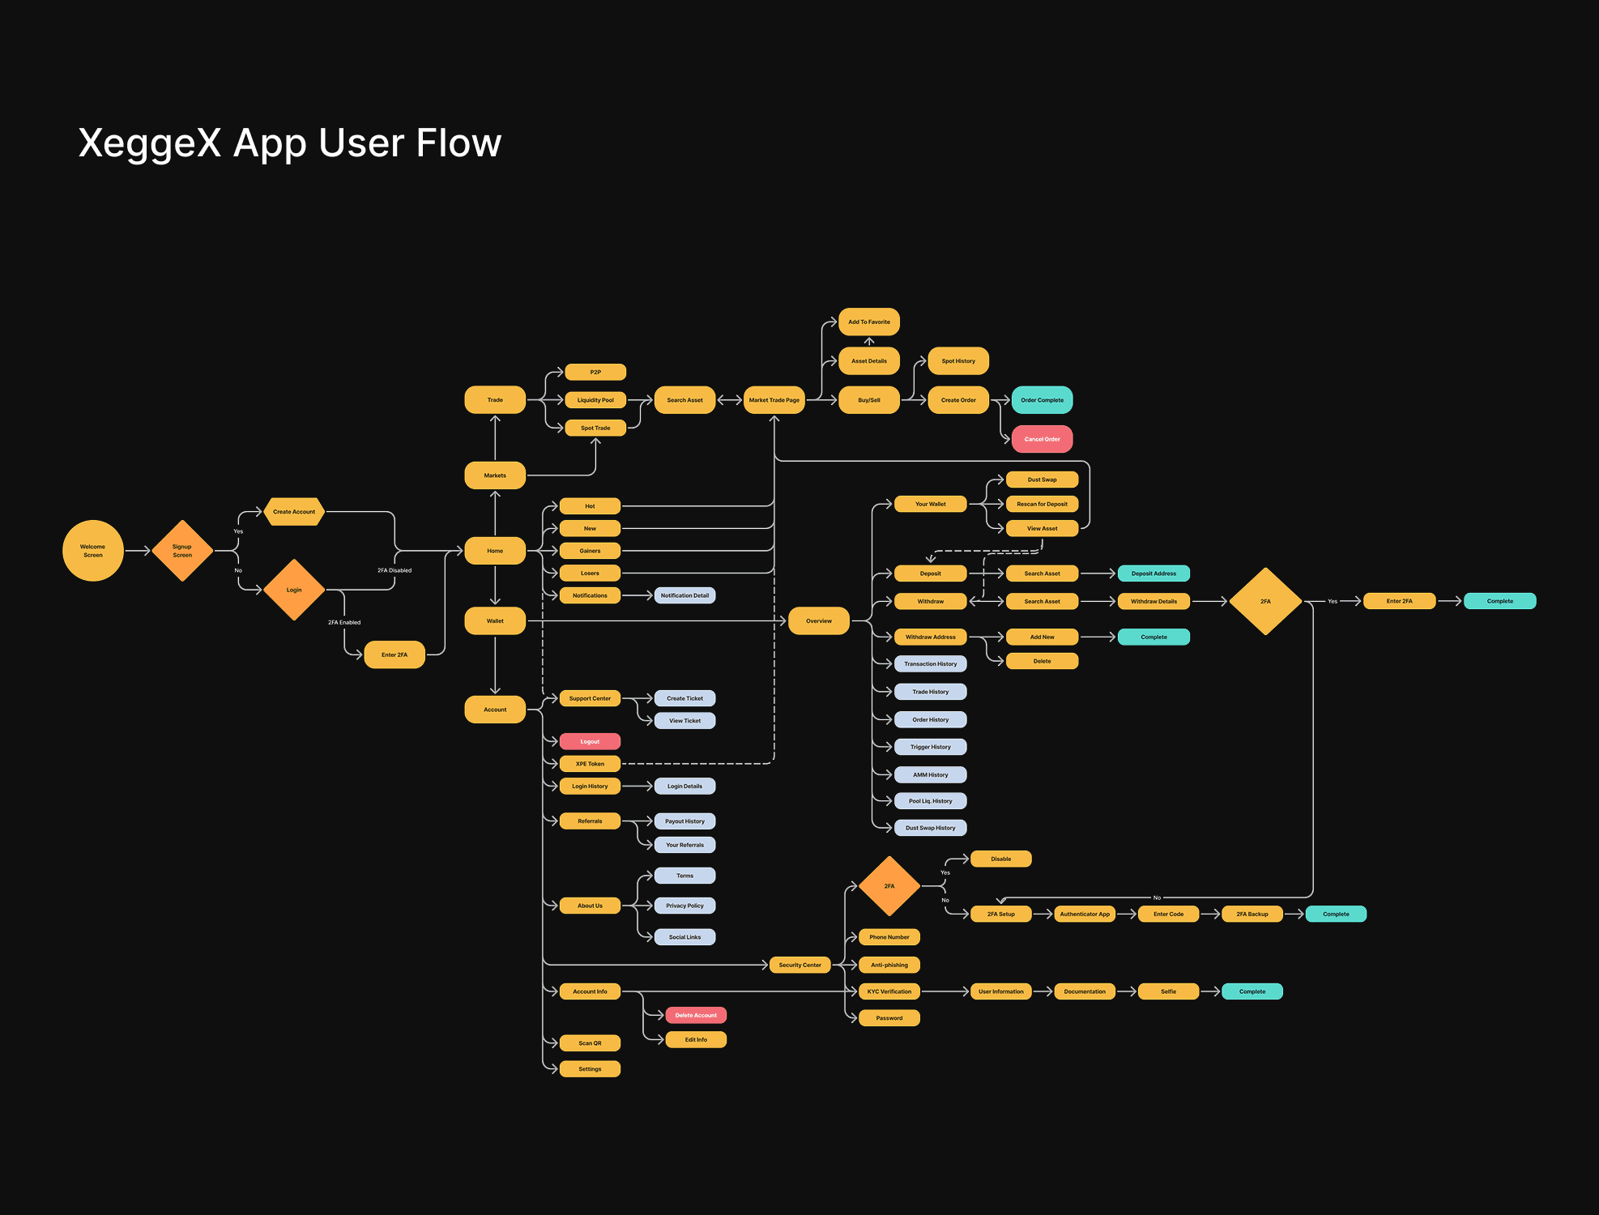Screen dimensions: 1599x1215
Task: Click the Your Wallet node
Action: pos(931,504)
